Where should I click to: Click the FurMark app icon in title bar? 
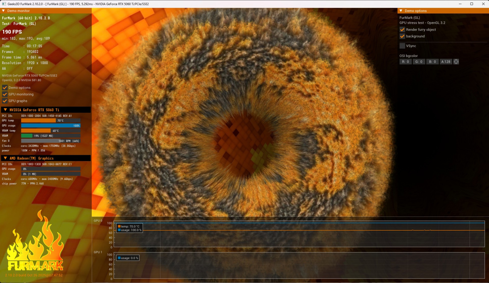click(4, 4)
